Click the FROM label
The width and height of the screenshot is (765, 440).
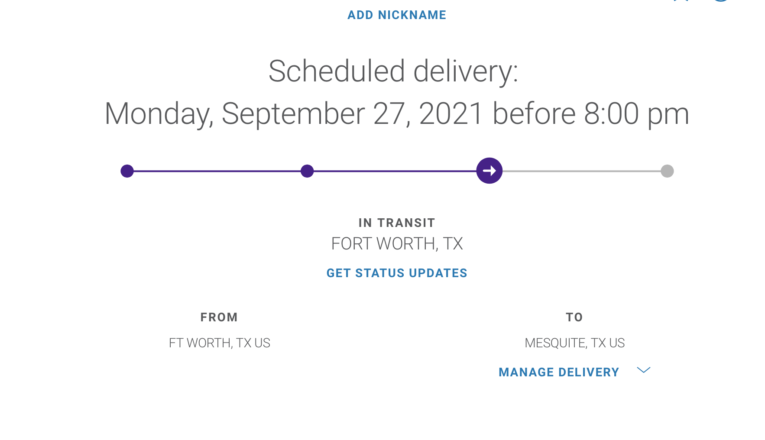pyautogui.click(x=219, y=317)
